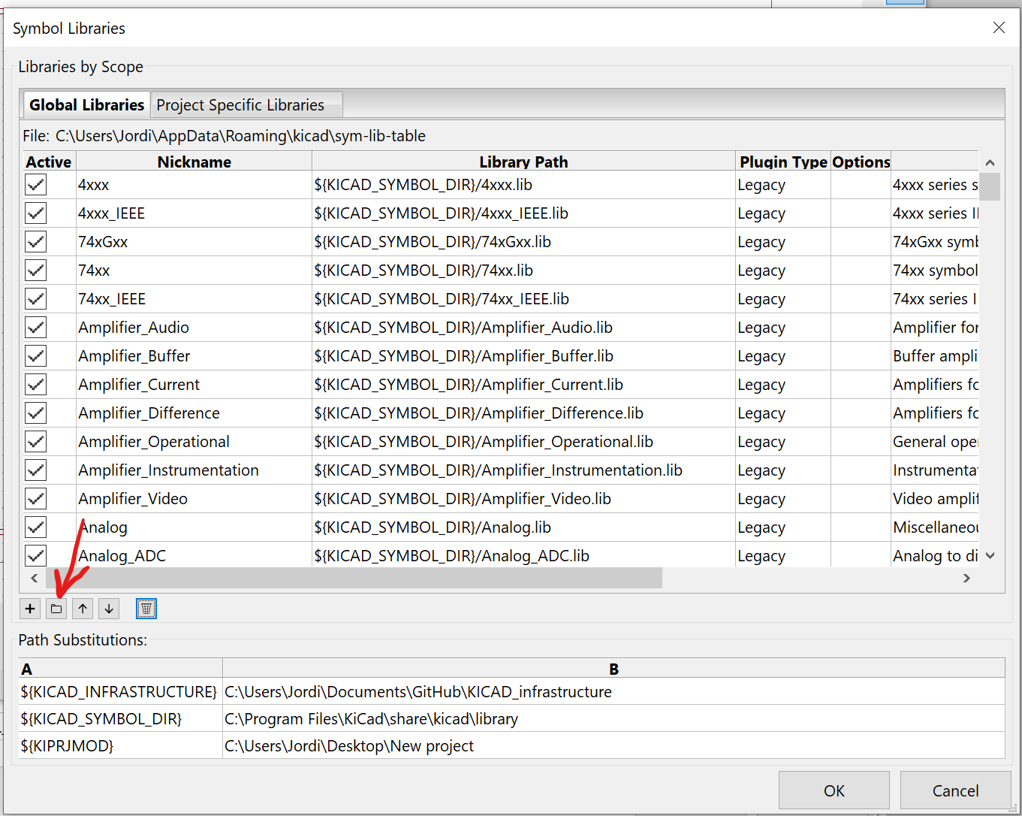Image resolution: width=1022 pixels, height=816 pixels.
Task: Click the horizontal scrollbar left arrow
Action: click(34, 578)
